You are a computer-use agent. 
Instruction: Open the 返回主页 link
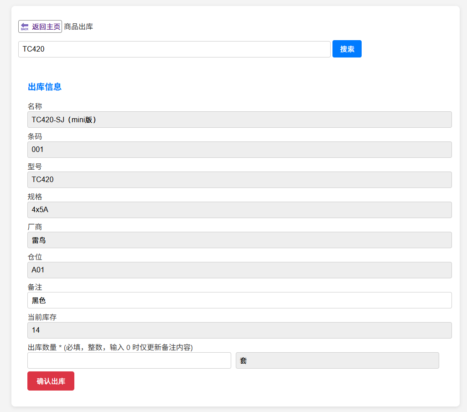tap(40, 26)
